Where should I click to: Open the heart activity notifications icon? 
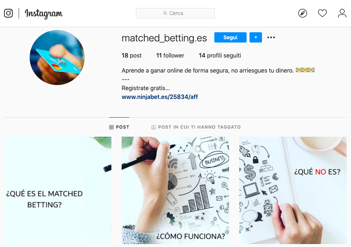pyautogui.click(x=322, y=13)
